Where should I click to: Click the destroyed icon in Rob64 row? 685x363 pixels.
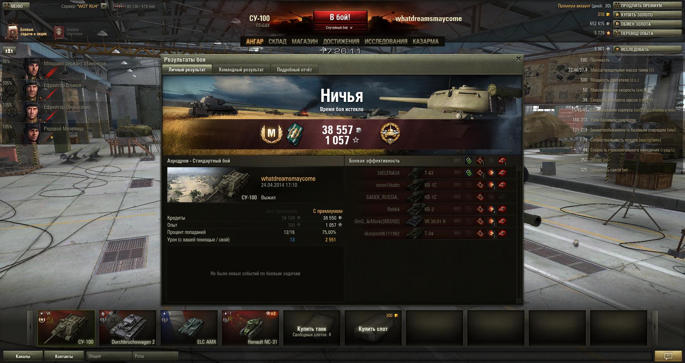502,209
